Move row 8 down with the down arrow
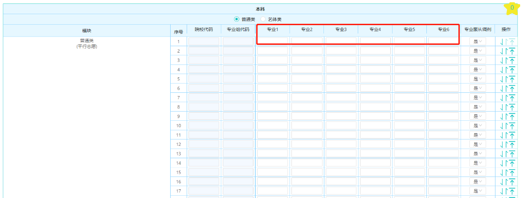The width and height of the screenshot is (522, 198). 502,107
